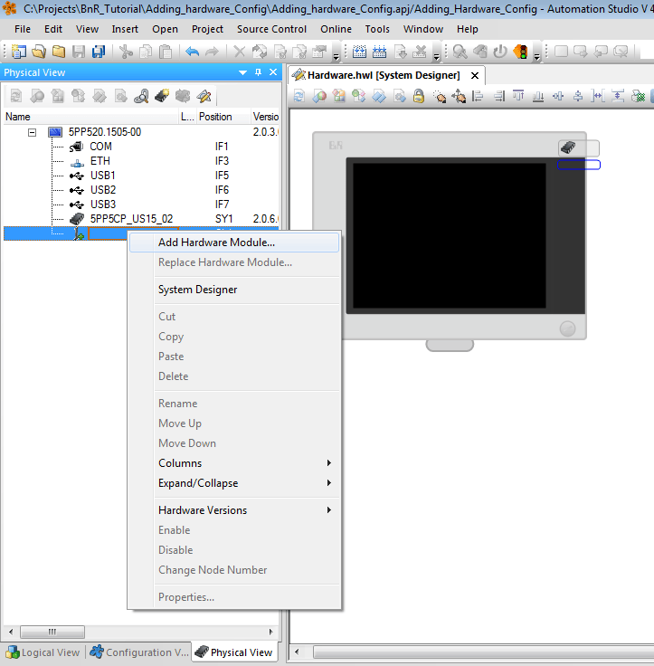Click the add hardware chip icon in Physical View
The height and width of the screenshot is (666, 654).
(162, 97)
